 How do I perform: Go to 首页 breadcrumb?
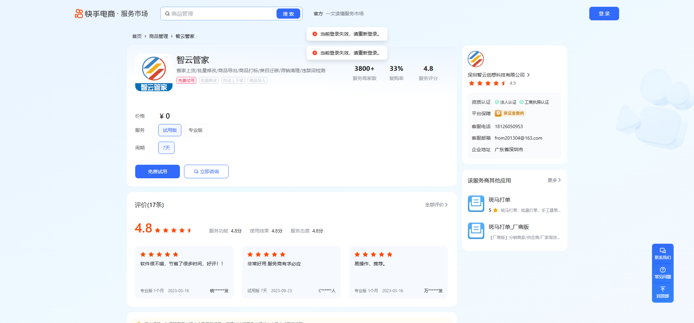coord(137,36)
